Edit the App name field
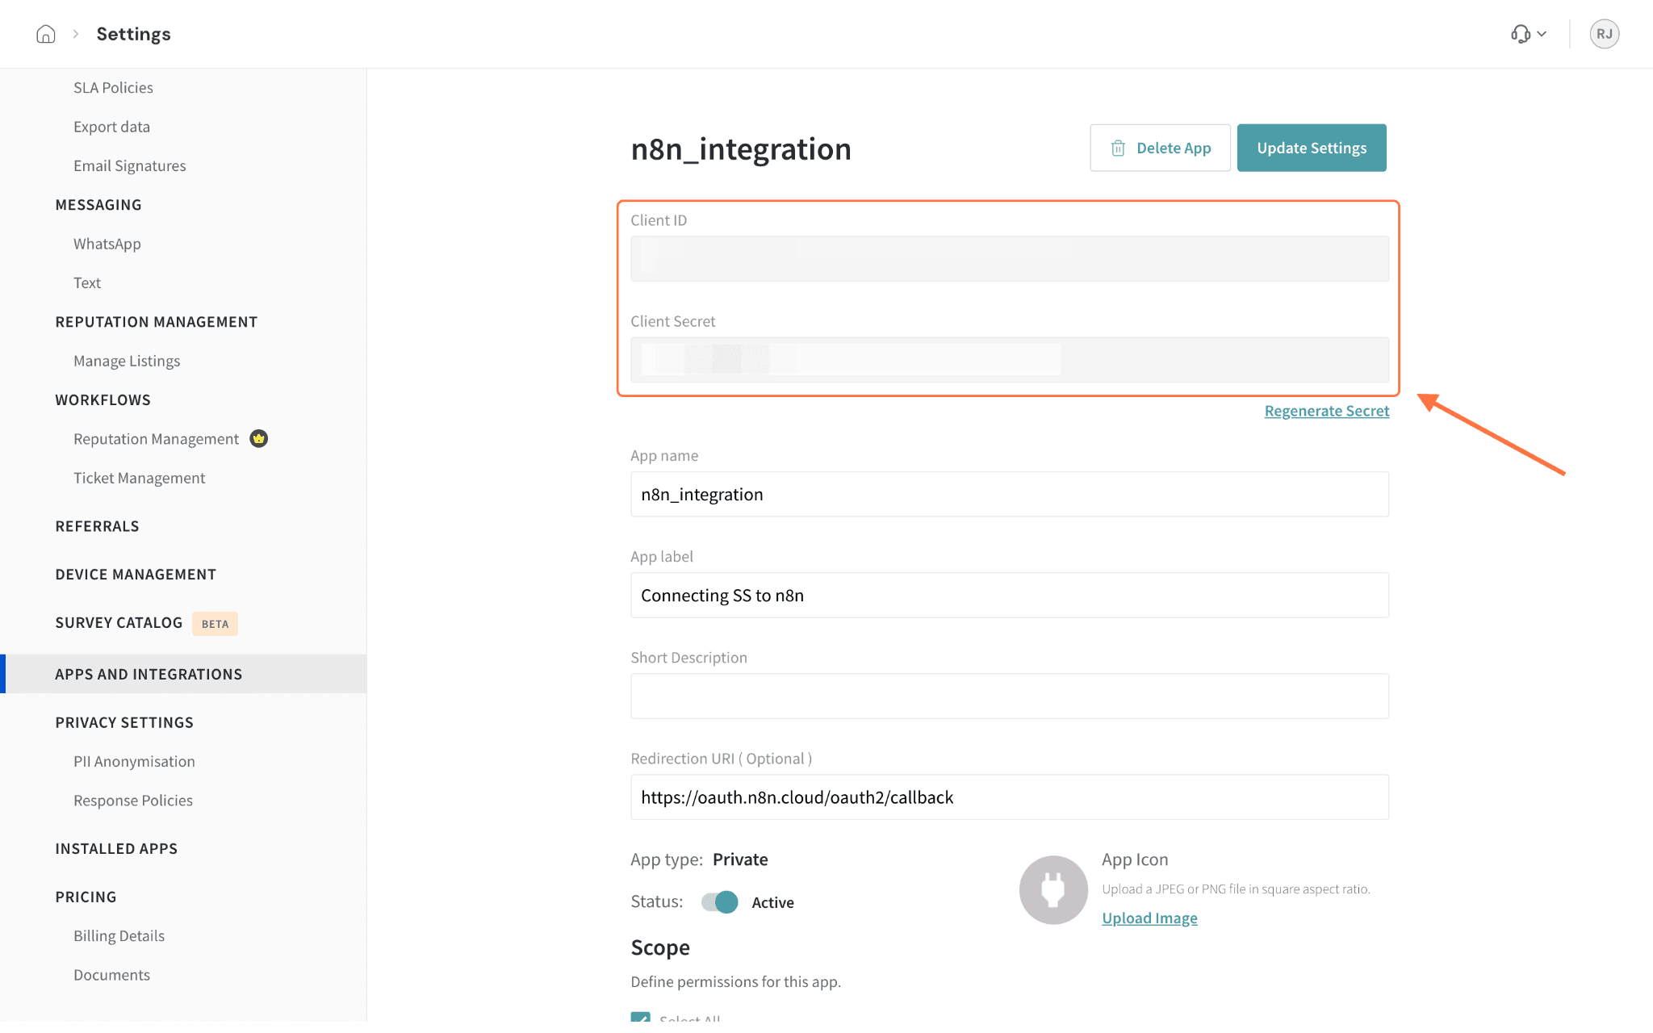Viewport: 1653px width, 1033px height. point(1010,494)
